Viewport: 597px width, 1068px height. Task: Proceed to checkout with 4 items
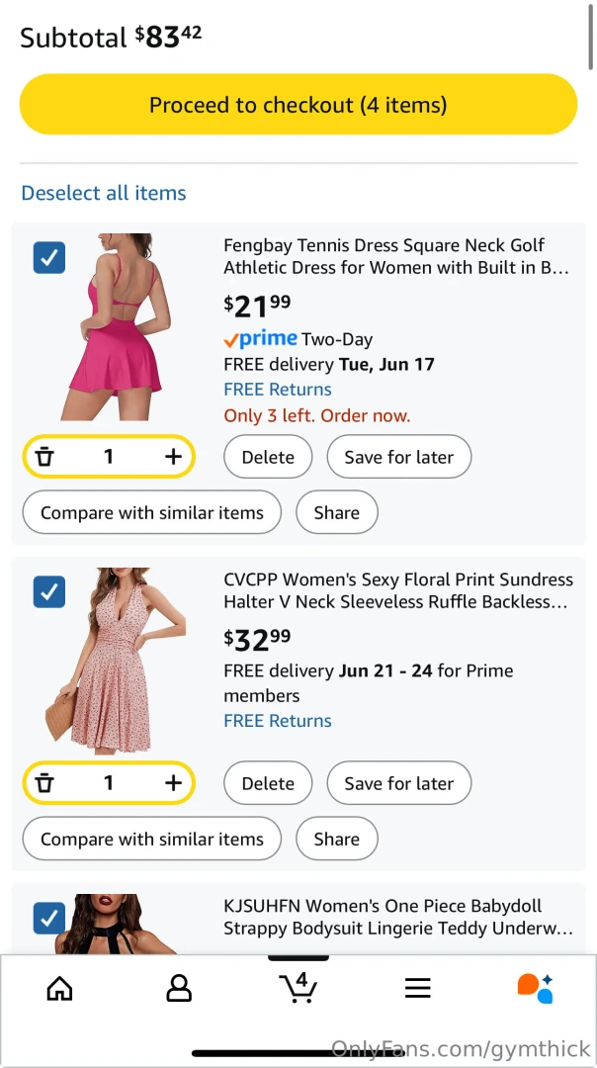pyautogui.click(x=298, y=104)
